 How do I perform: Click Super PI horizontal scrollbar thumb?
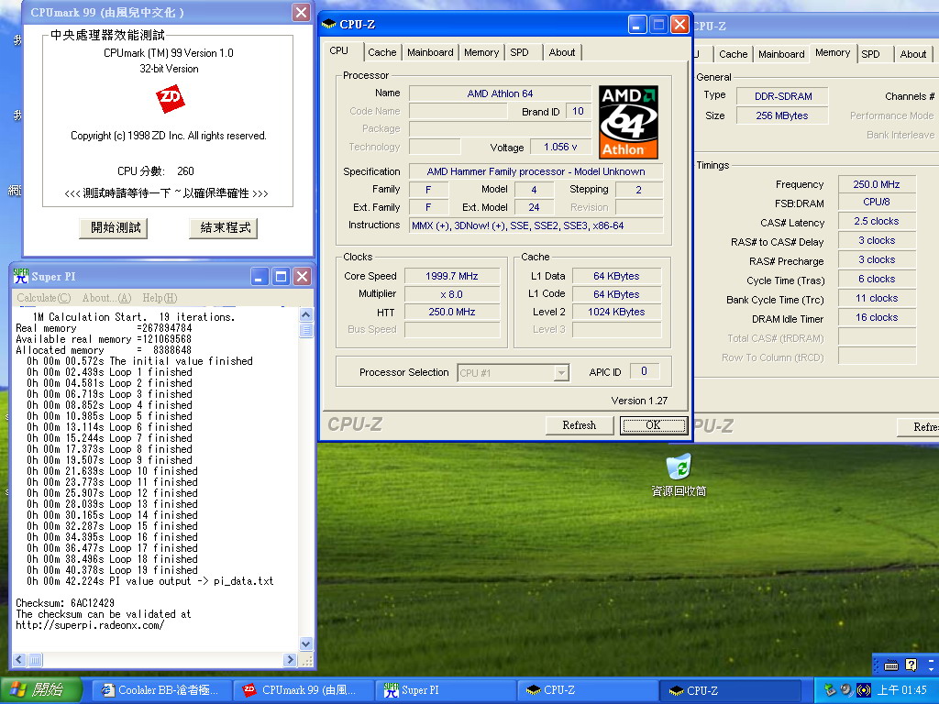click(x=35, y=660)
